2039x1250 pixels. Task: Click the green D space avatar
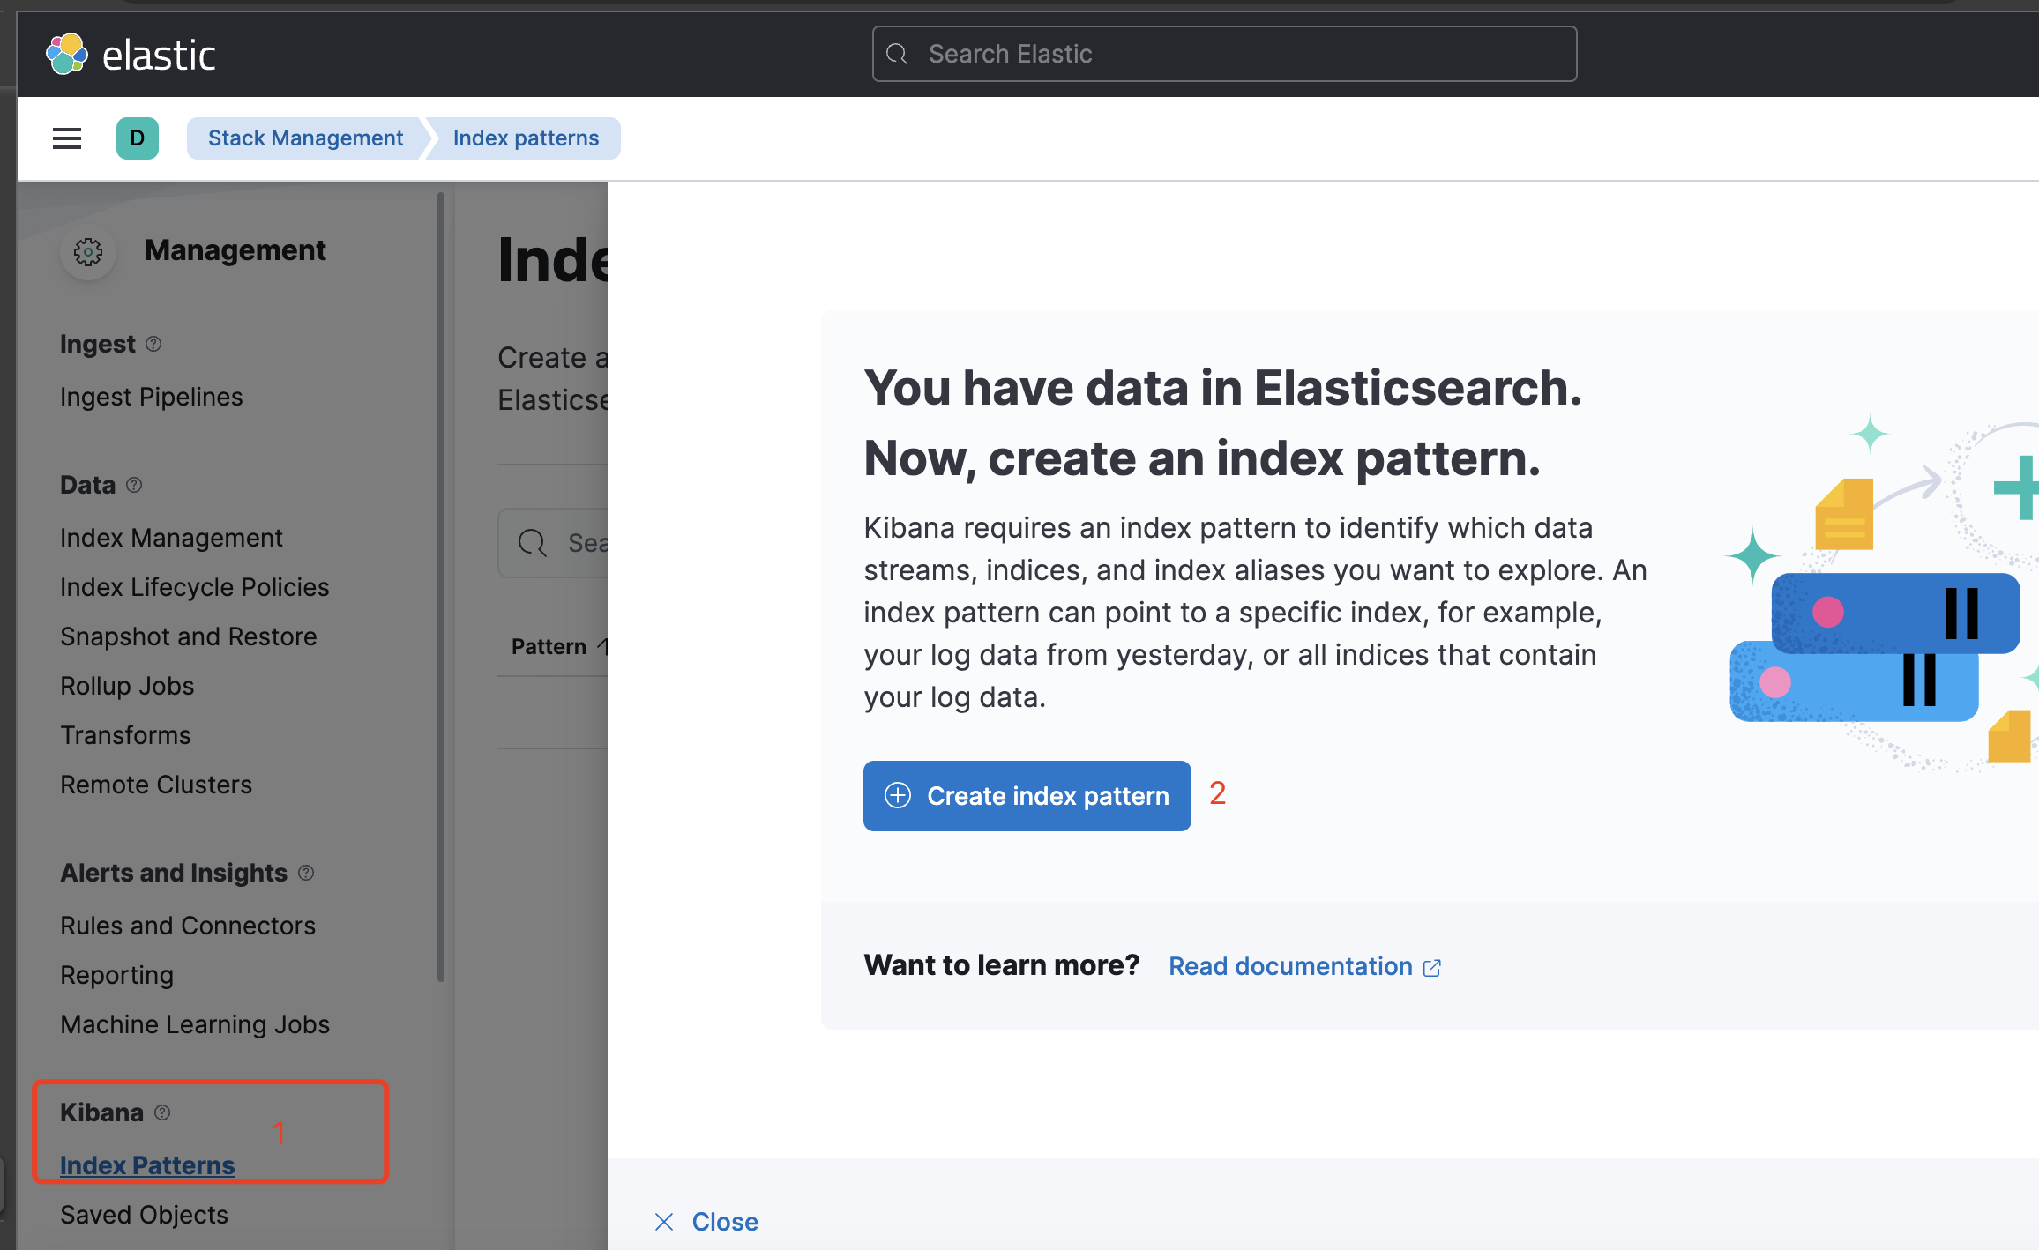138,138
